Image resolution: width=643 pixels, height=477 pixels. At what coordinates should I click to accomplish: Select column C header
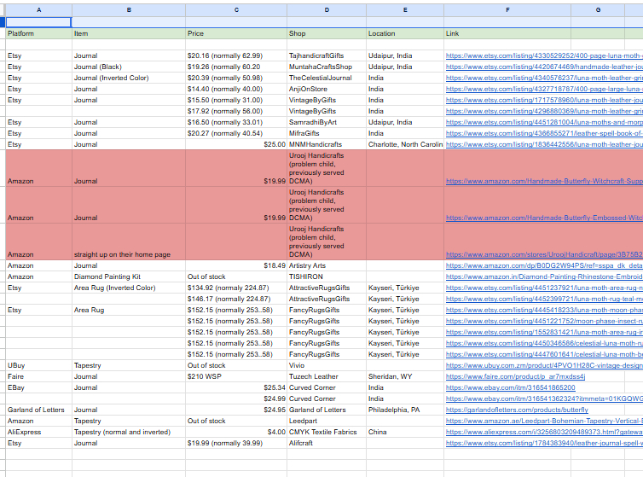pos(236,9)
